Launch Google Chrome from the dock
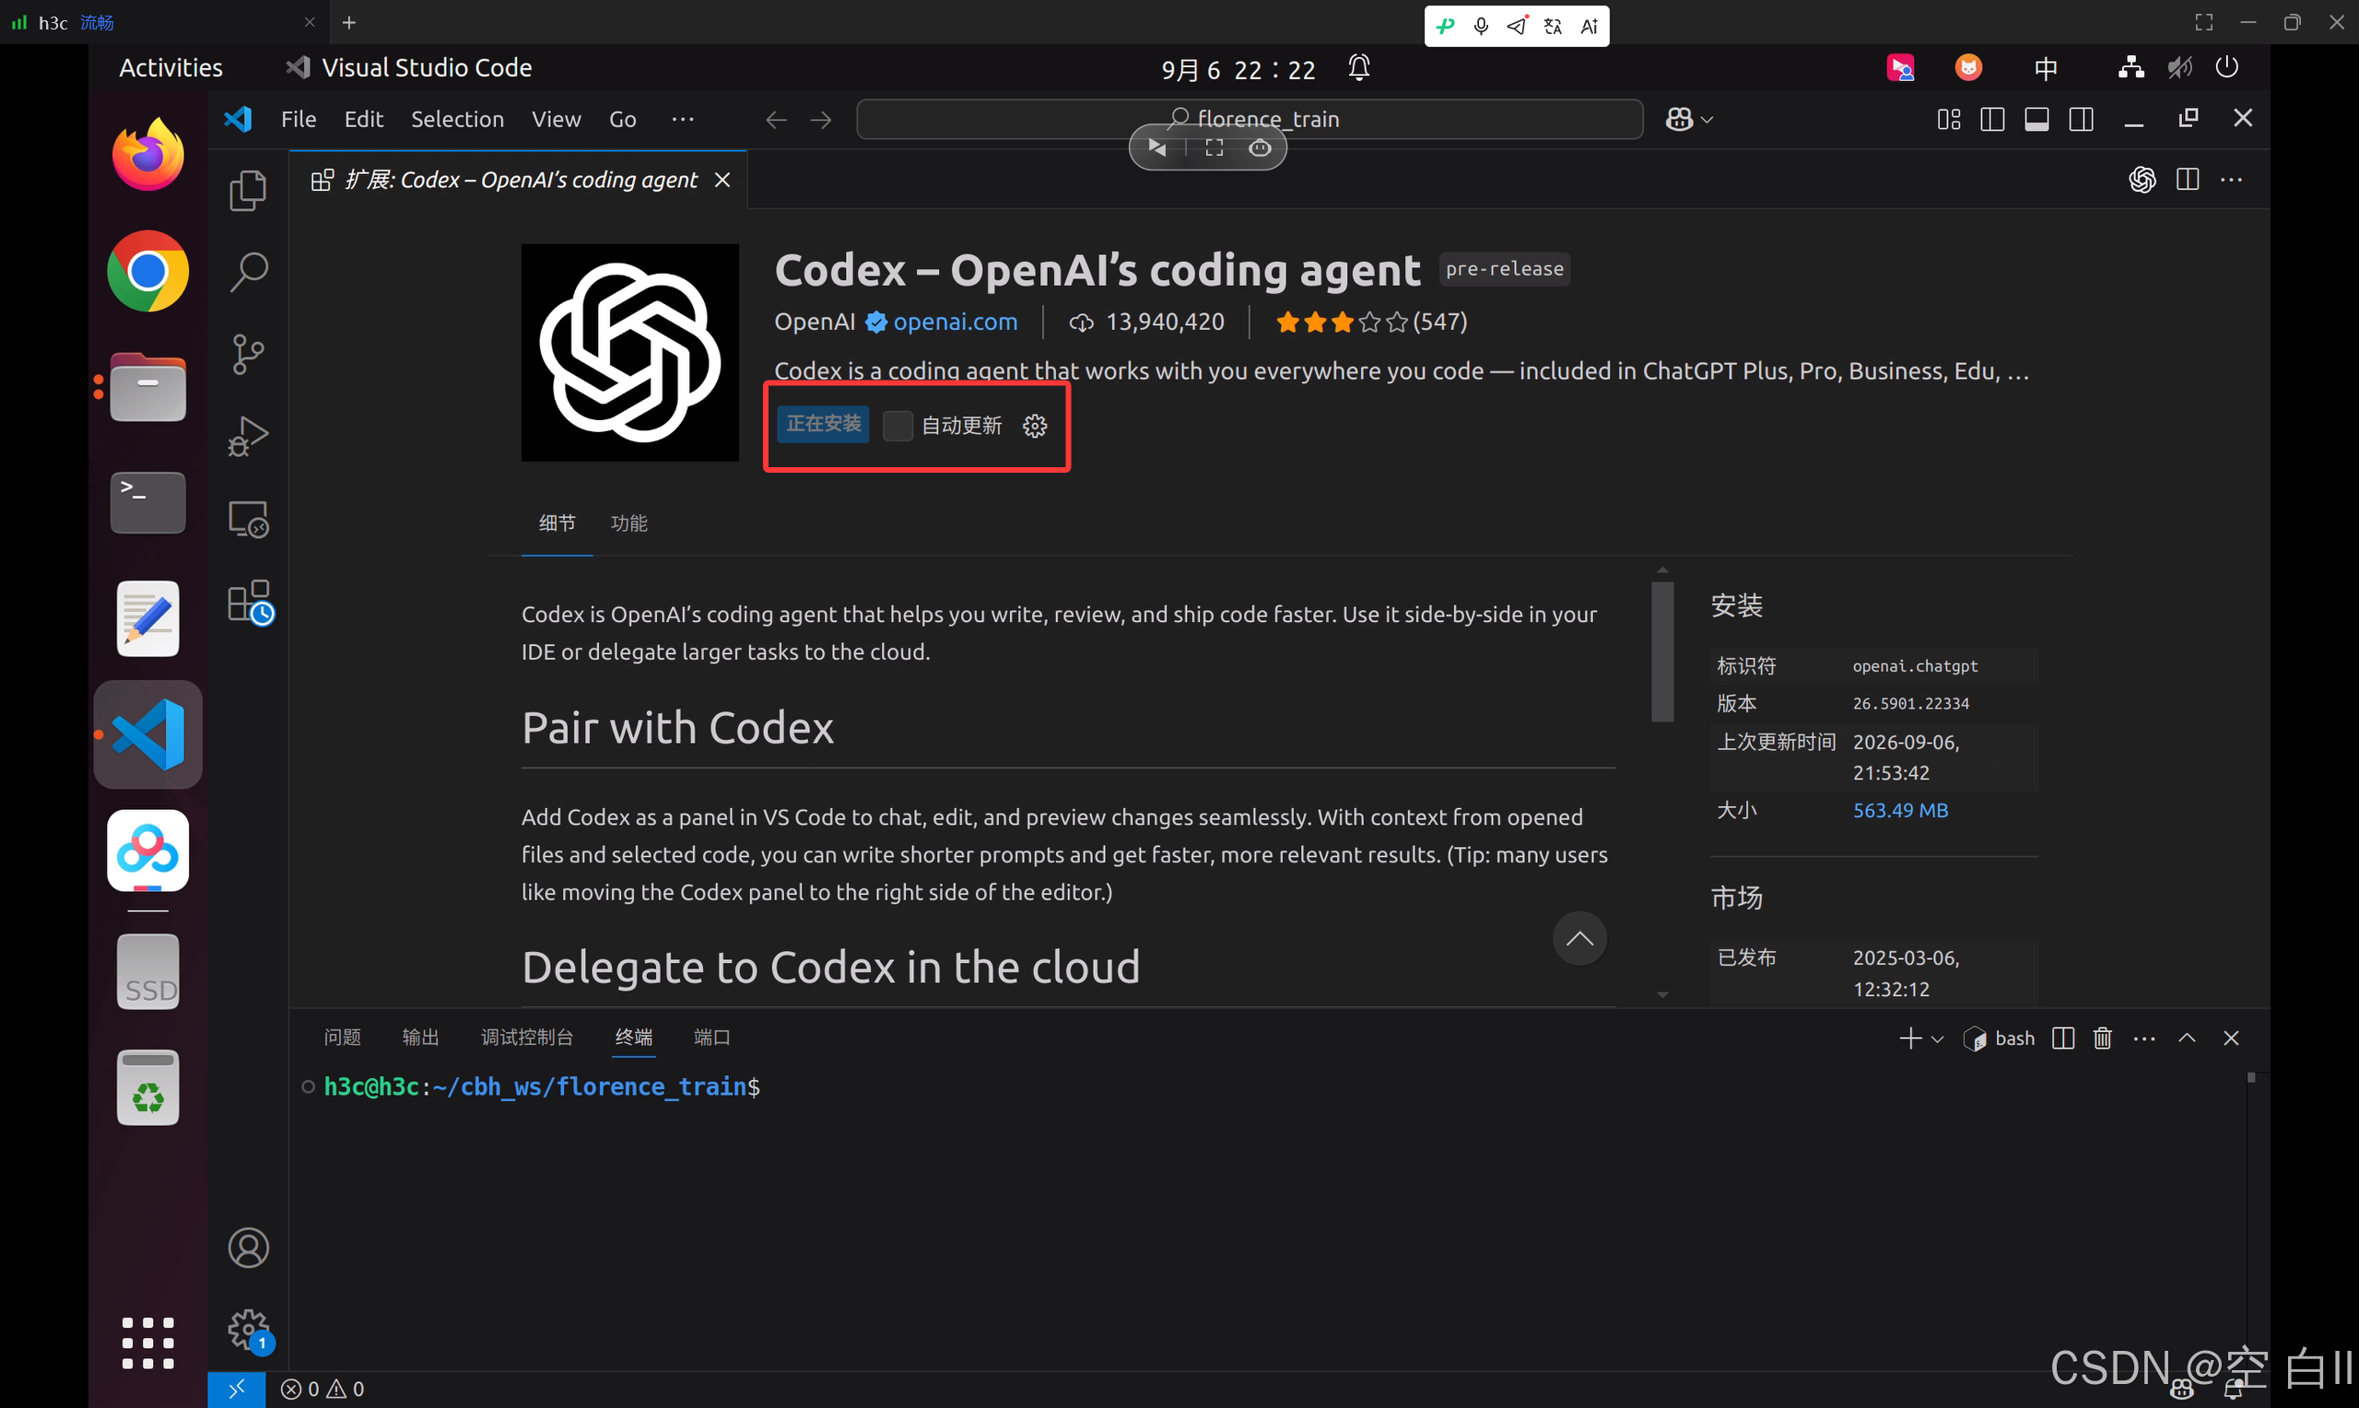Image resolution: width=2359 pixels, height=1408 pixels. click(x=148, y=271)
